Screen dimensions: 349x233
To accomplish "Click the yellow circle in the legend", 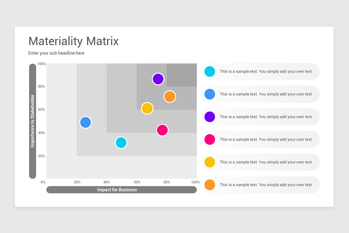I will tap(210, 162).
